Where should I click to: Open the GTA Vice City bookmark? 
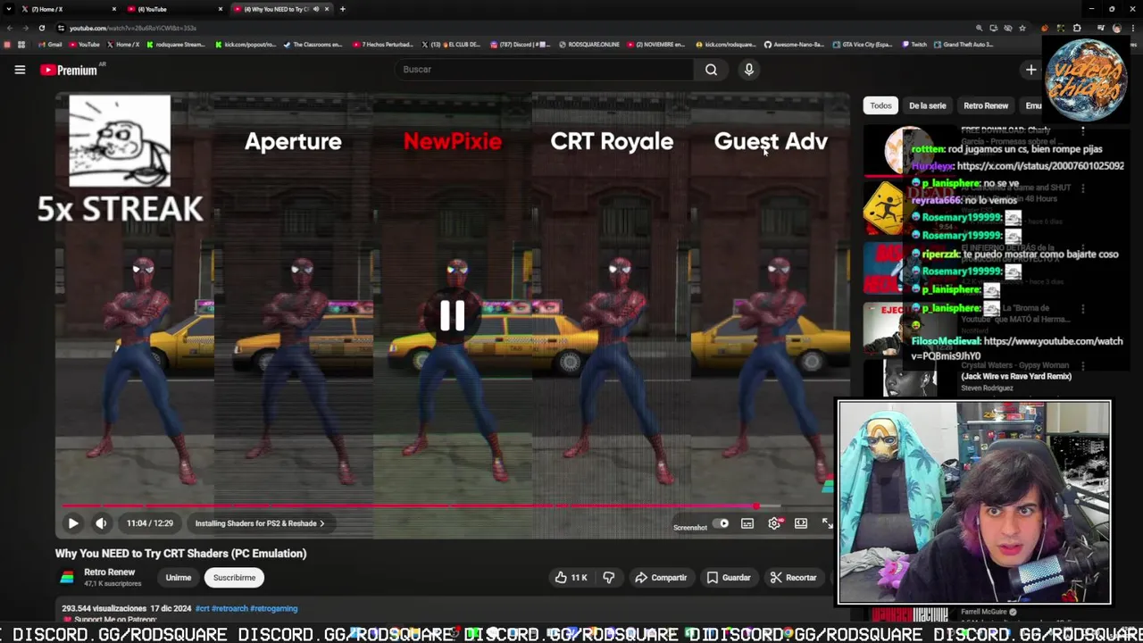[x=862, y=45]
